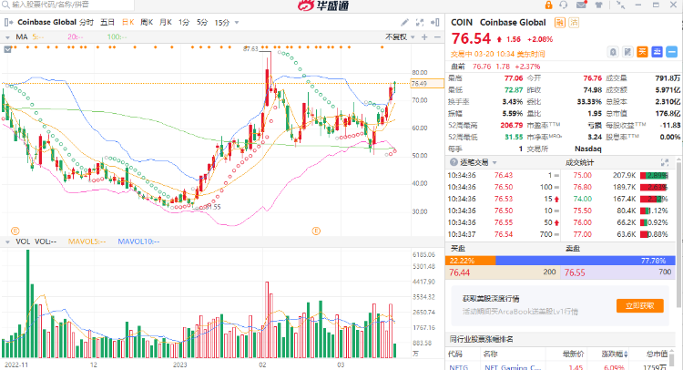683x370 pixels.
Task: Click the 立即获取 button
Action: (640, 305)
